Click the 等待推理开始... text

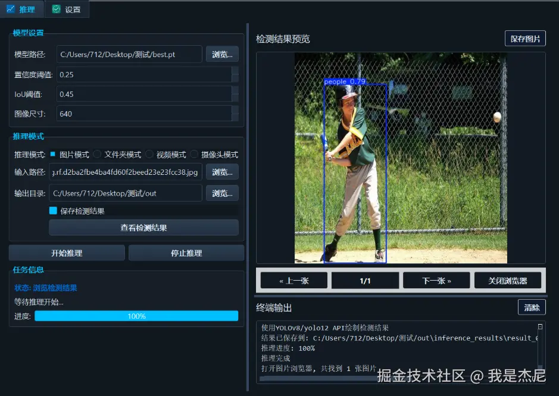39,302
